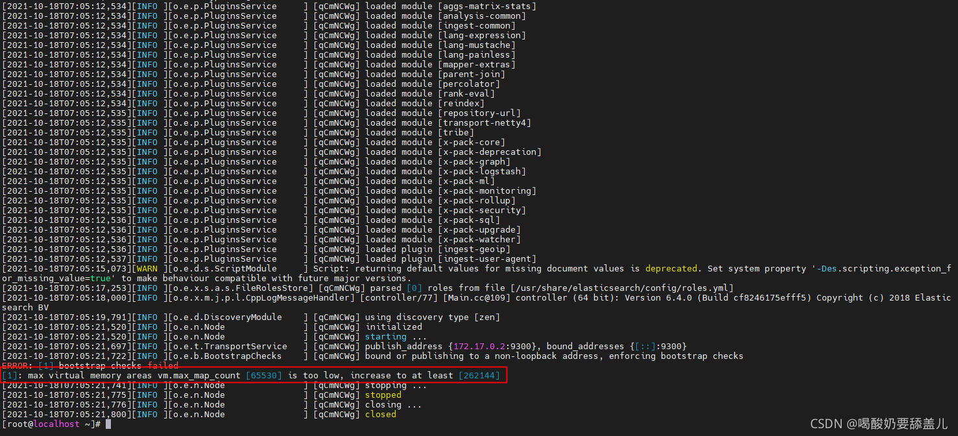Select the module name [percolator]
Image resolution: width=958 pixels, height=436 pixels.
click(469, 84)
